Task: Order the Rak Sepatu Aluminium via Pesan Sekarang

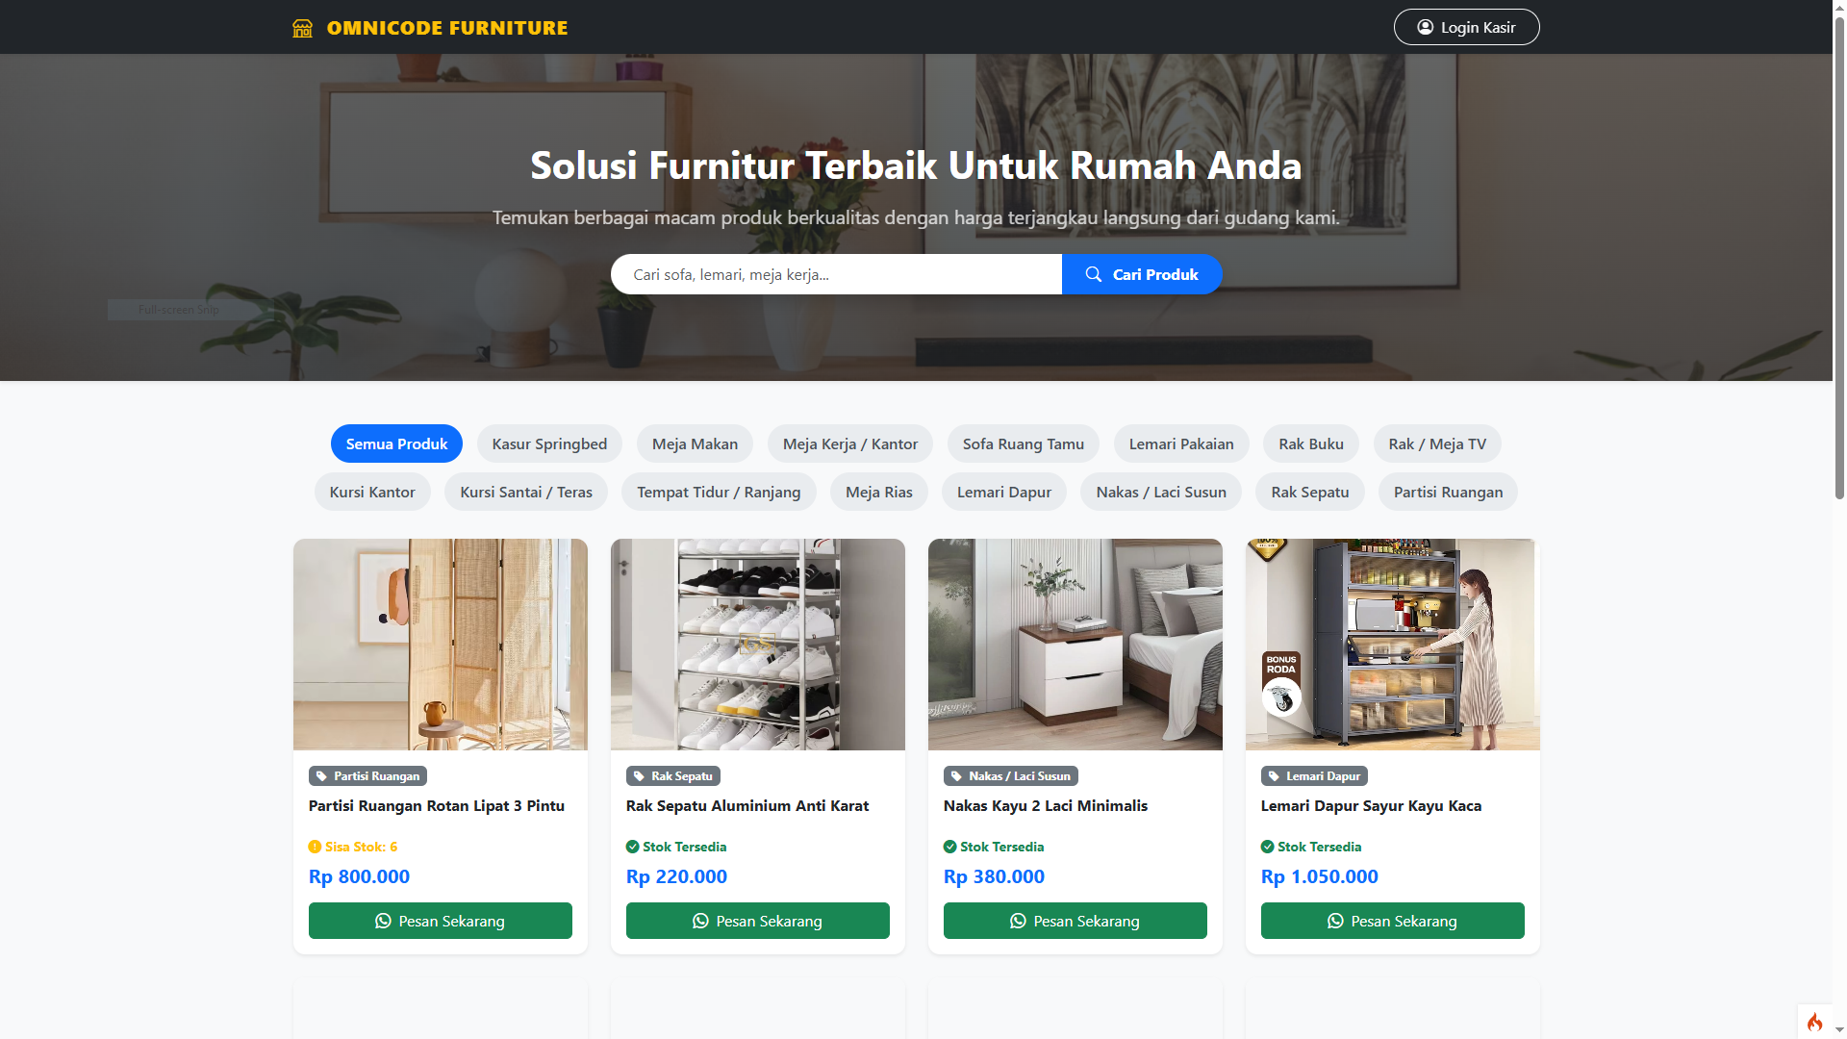Action: coord(757,921)
